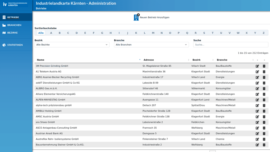The height and width of the screenshot is (152, 270).
Task: Delete the 3M Precision Grinding GmbH entry
Action: [264, 66]
